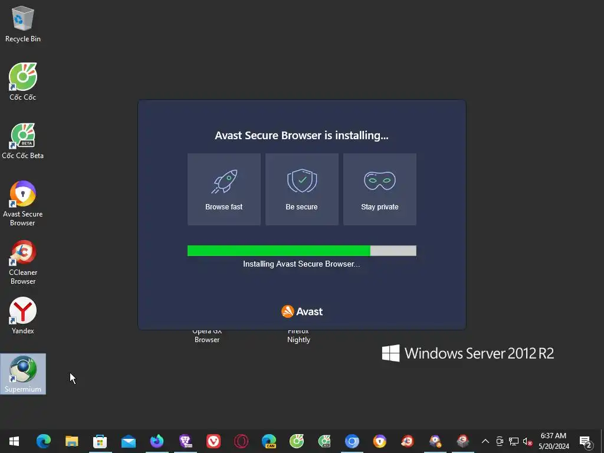
Task: Select the Firefox Nightly desktop label
Action: (298, 336)
